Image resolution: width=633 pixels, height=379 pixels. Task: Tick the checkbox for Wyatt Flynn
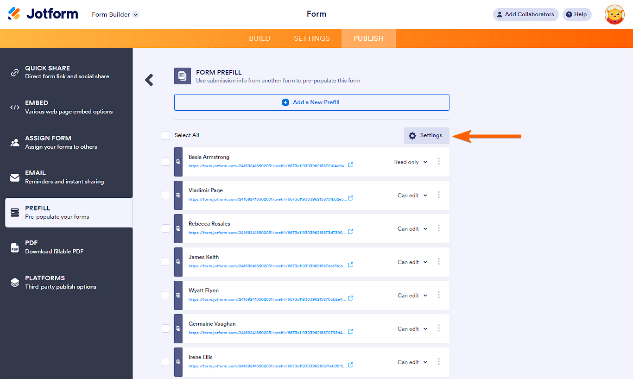(166, 295)
